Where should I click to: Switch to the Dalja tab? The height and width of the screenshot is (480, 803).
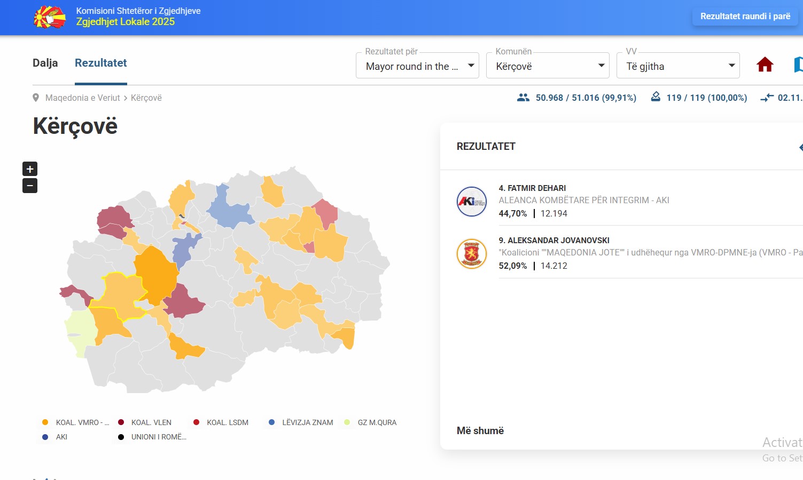pyautogui.click(x=45, y=63)
